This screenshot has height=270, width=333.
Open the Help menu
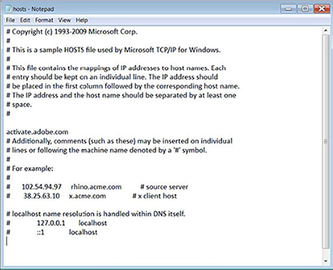(82, 20)
